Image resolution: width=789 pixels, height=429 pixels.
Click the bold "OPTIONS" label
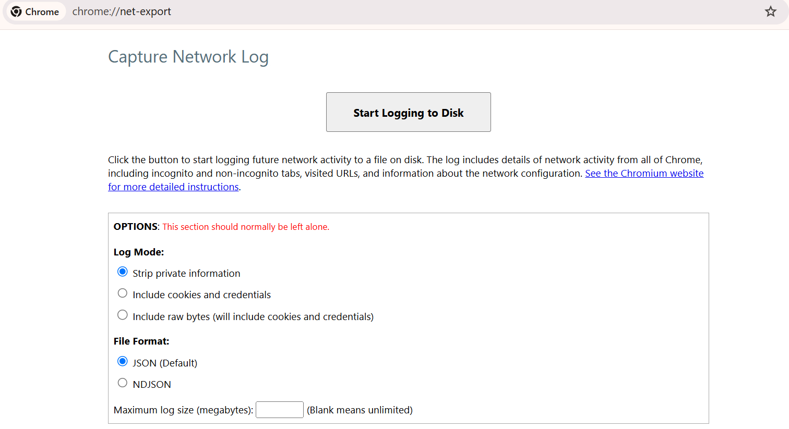(136, 226)
